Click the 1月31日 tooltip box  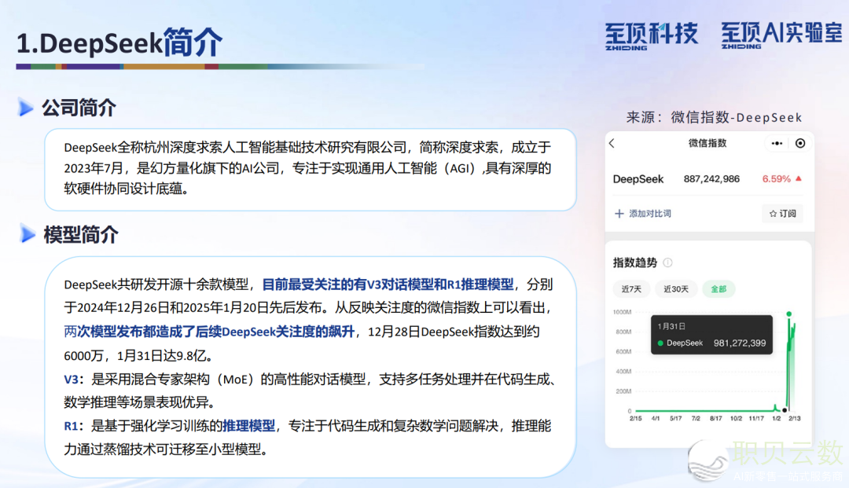(711, 335)
